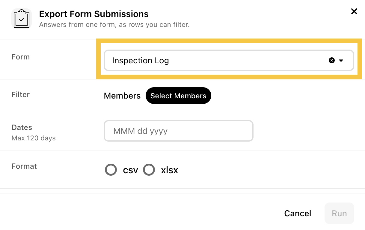Click the Cancel button
This screenshot has height=230, width=365.
click(x=298, y=213)
